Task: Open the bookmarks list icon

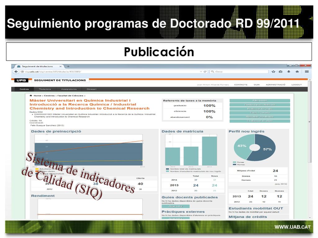Action: pos(281,72)
